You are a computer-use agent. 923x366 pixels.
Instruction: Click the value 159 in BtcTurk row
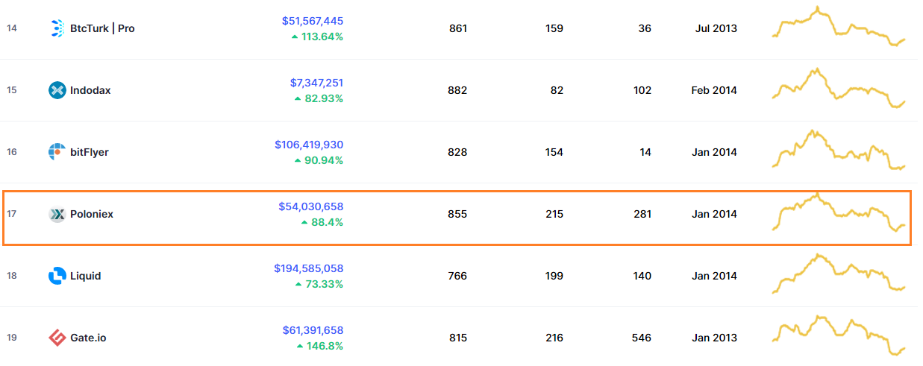point(554,28)
